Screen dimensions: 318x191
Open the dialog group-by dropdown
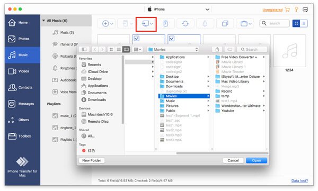coord(137,49)
